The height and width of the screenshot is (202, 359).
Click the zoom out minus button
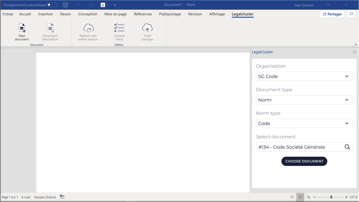(x=314, y=197)
